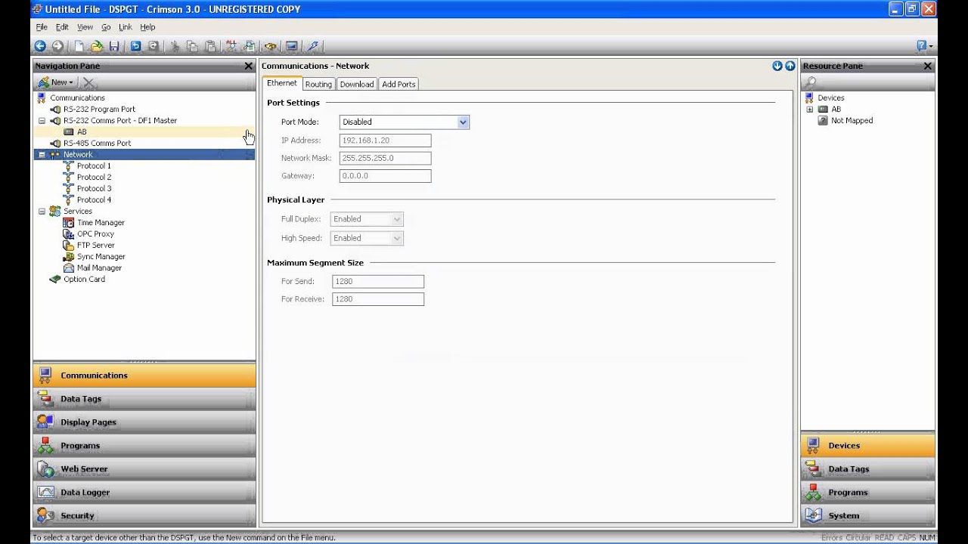968x544 pixels.
Task: Click the IP Address field
Action: (385, 141)
